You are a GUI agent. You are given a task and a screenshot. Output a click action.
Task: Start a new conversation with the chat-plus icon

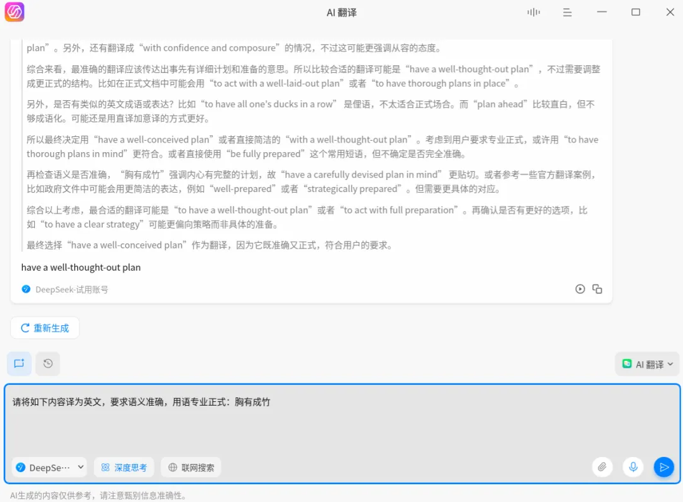click(19, 363)
